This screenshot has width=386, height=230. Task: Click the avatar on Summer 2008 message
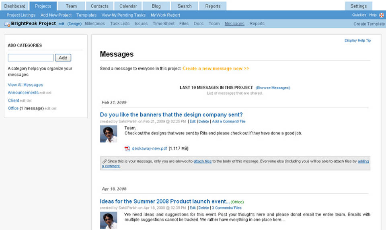click(x=108, y=220)
